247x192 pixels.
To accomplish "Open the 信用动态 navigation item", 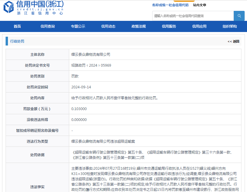I will coord(108,26).
